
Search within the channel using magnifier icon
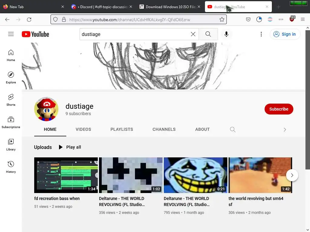click(233, 129)
